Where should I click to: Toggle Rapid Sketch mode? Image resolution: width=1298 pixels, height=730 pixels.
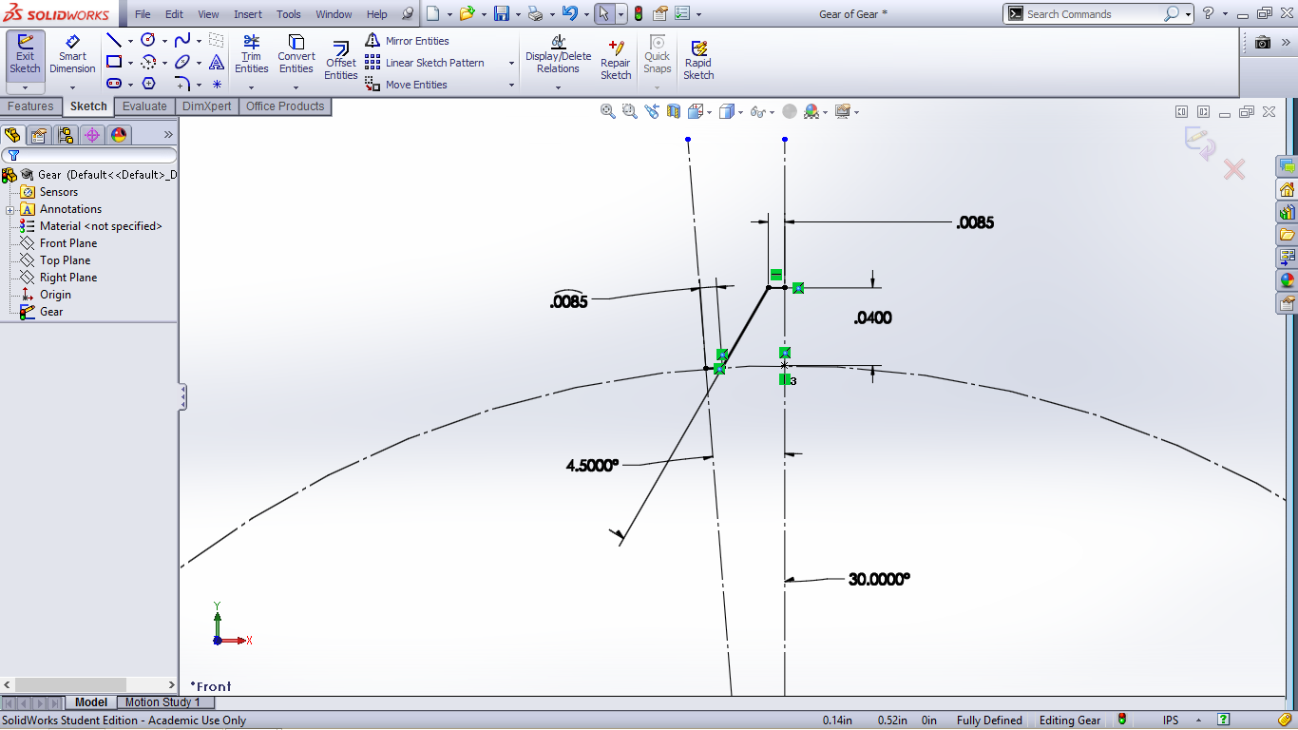click(698, 61)
